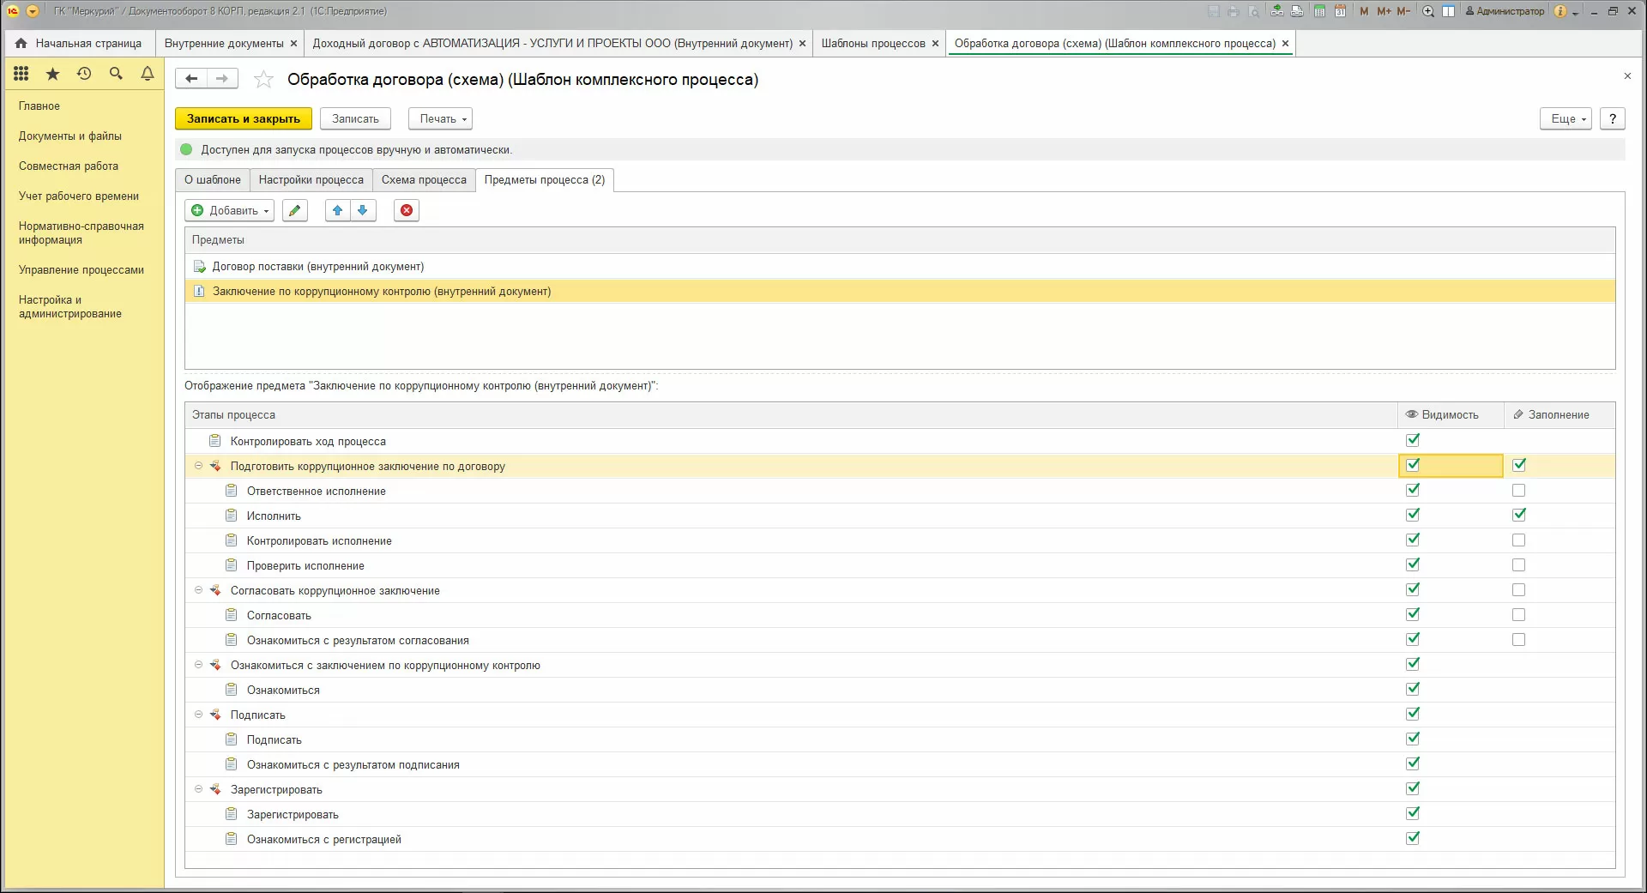Switch to the Схема процесса tab
This screenshot has height=893, width=1647.
tap(424, 180)
